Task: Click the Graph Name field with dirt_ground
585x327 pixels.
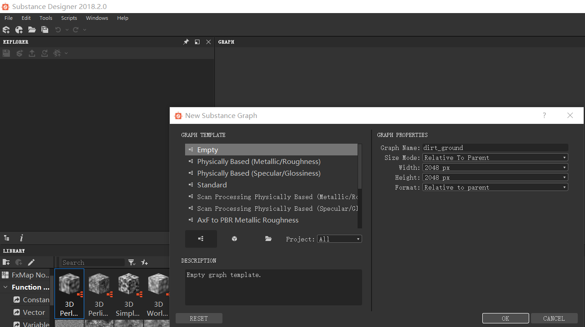Action: tap(495, 148)
